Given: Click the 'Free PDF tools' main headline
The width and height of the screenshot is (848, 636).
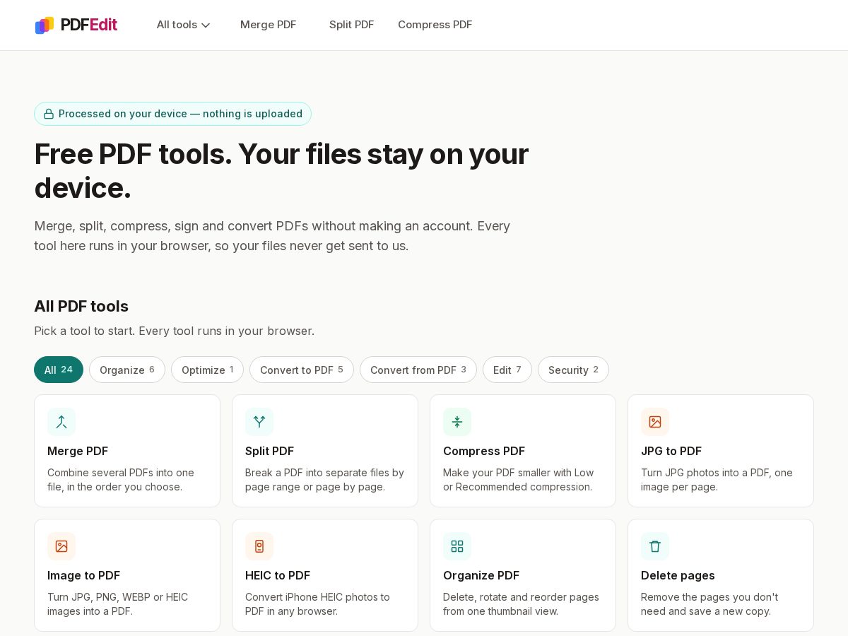Looking at the screenshot, I should [x=281, y=171].
